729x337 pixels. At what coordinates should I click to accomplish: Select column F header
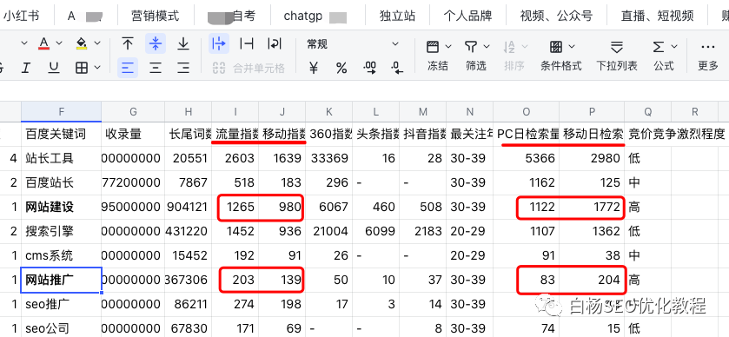click(x=62, y=111)
